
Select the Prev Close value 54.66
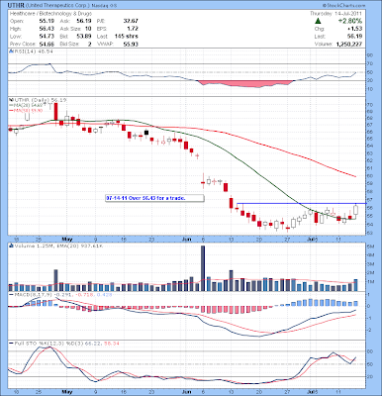47,45
